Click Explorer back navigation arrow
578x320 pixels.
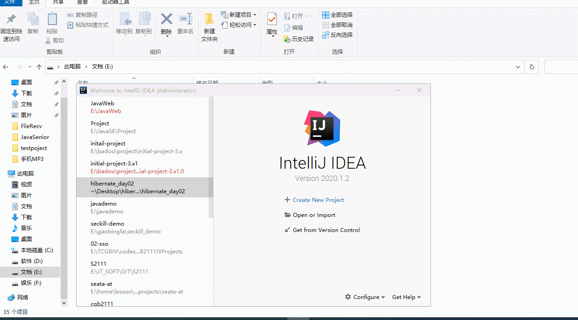pos(6,67)
